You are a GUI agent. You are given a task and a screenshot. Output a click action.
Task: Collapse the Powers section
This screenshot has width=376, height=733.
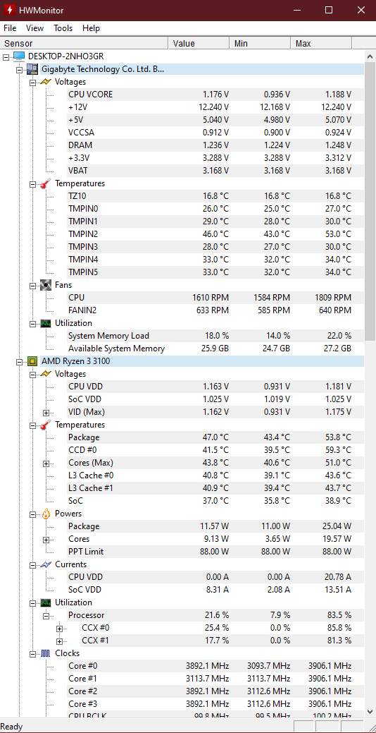pyautogui.click(x=32, y=514)
